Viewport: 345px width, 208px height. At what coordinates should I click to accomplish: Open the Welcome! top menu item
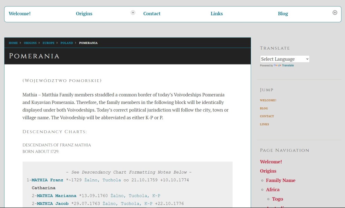click(20, 14)
